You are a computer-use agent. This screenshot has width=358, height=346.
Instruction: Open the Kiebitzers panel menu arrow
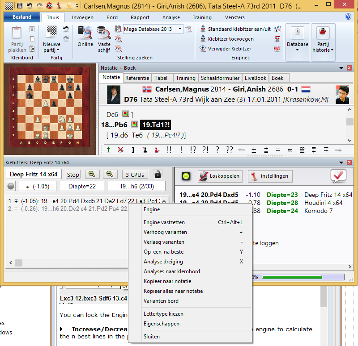[341, 163]
